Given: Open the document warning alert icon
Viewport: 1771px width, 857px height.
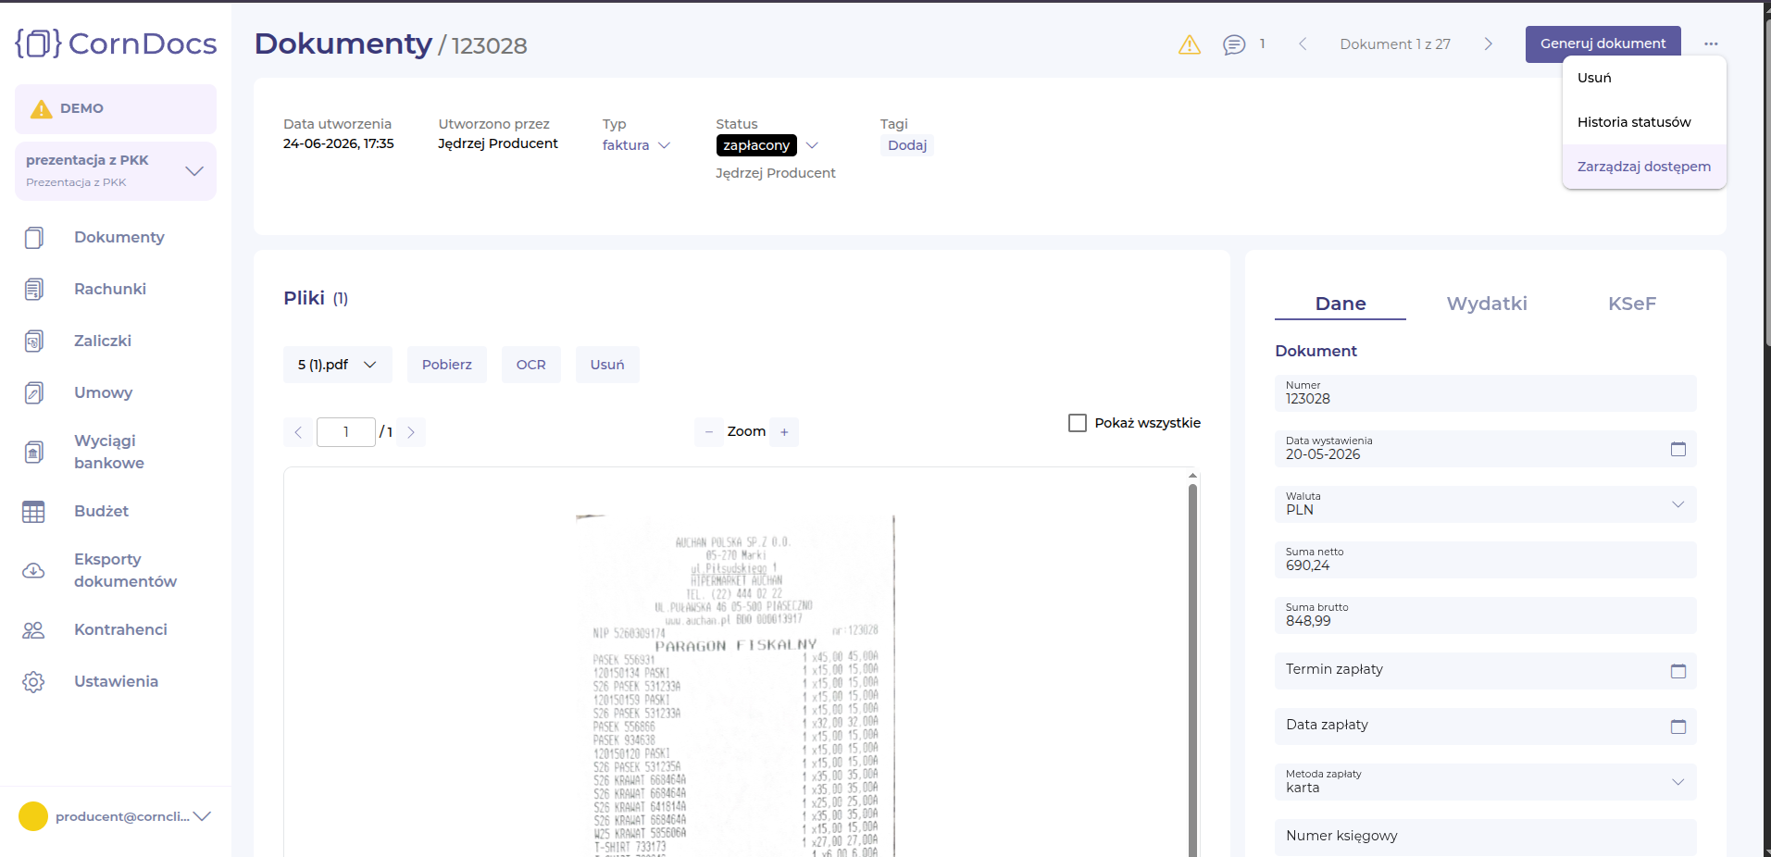Looking at the screenshot, I should click(x=1190, y=44).
